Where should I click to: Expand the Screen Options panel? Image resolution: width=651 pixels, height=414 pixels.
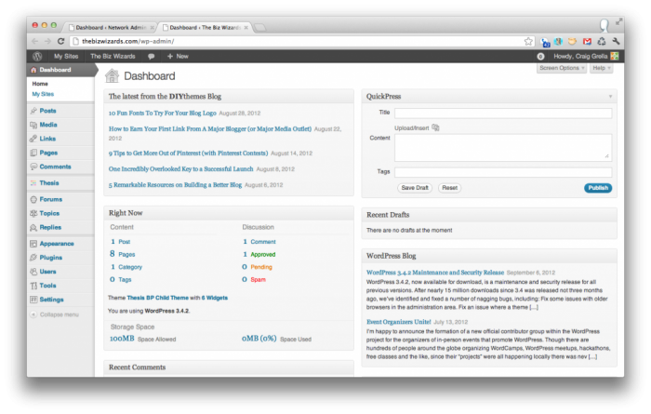562,68
